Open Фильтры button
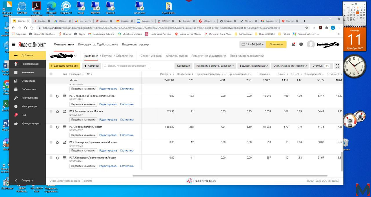The image size is (371, 197). coord(91,66)
